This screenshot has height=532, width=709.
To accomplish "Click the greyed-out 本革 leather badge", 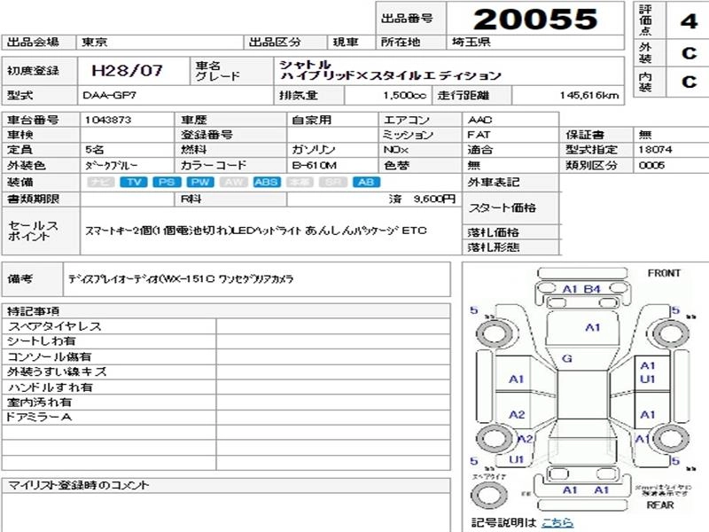I will point(300,182).
